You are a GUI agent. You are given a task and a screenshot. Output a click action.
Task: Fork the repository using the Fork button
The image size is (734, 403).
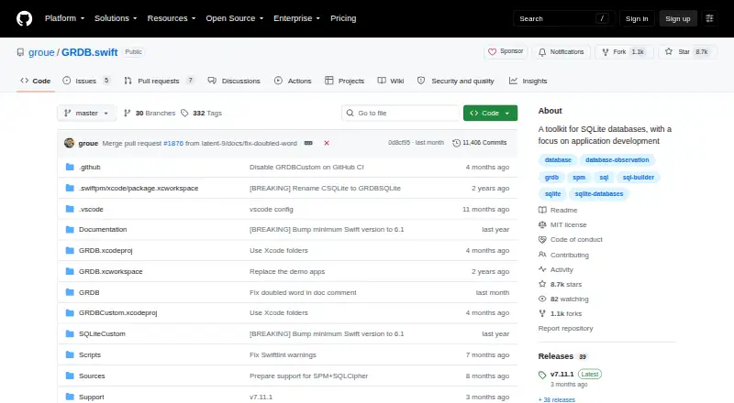[x=623, y=52]
